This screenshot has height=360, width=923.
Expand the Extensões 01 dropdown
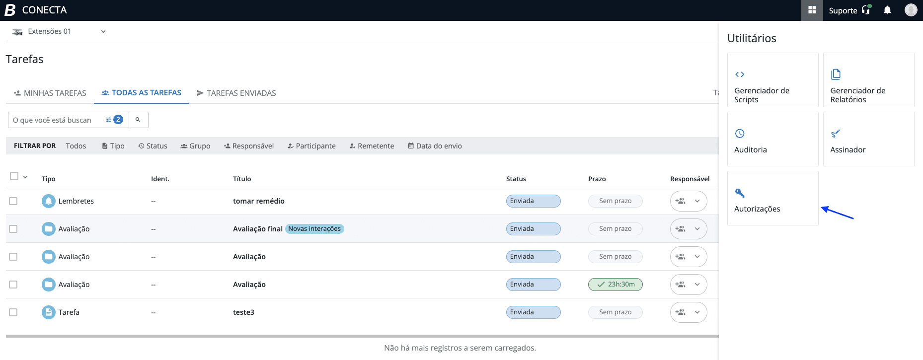click(103, 31)
